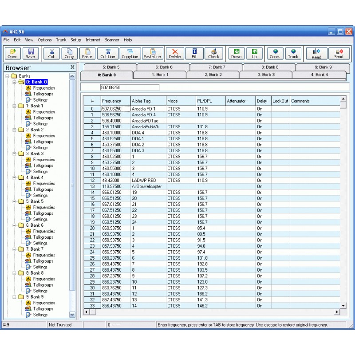Delete the selected frequency row

coord(175,53)
